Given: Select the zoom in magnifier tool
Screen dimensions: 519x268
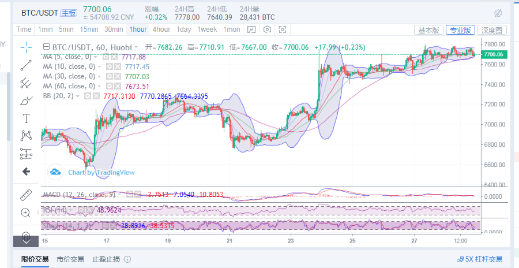Looking at the screenshot, I should click(26, 213).
